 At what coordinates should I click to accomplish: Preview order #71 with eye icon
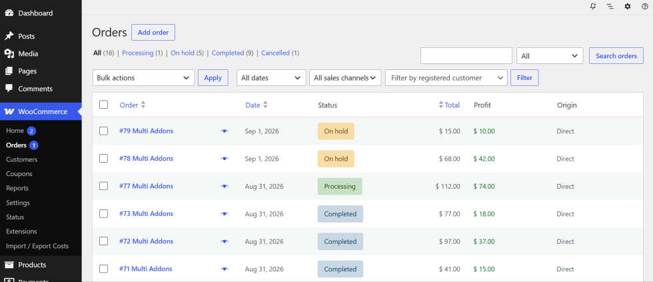(x=225, y=269)
